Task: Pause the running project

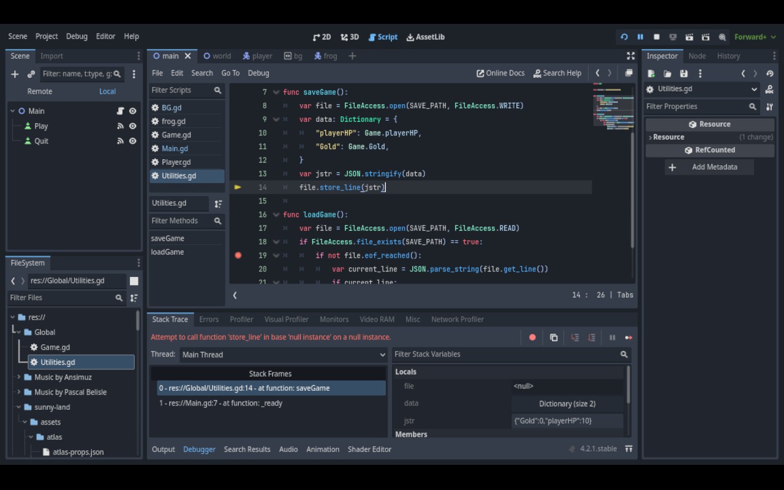Action: pos(640,37)
